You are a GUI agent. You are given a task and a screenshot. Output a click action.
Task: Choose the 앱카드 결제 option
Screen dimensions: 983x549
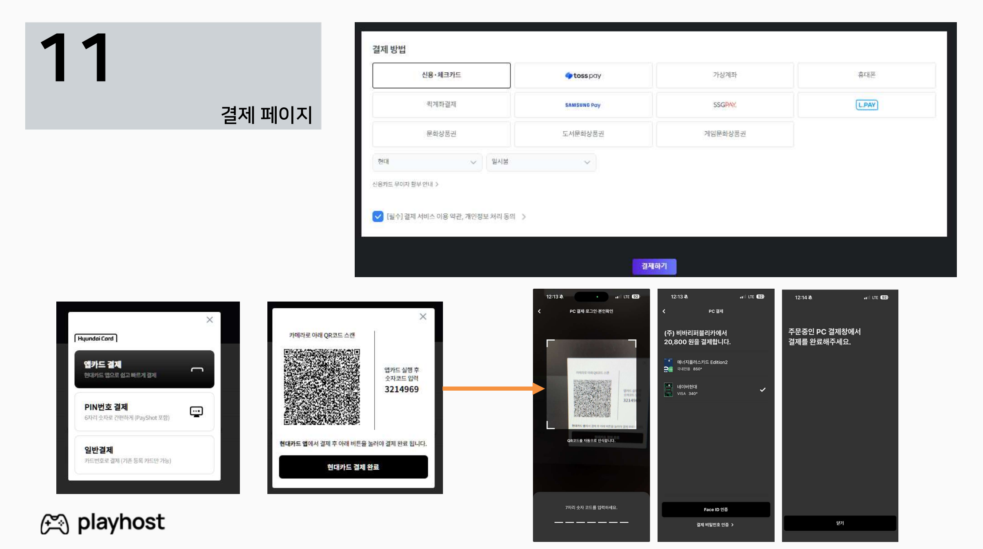[144, 369]
